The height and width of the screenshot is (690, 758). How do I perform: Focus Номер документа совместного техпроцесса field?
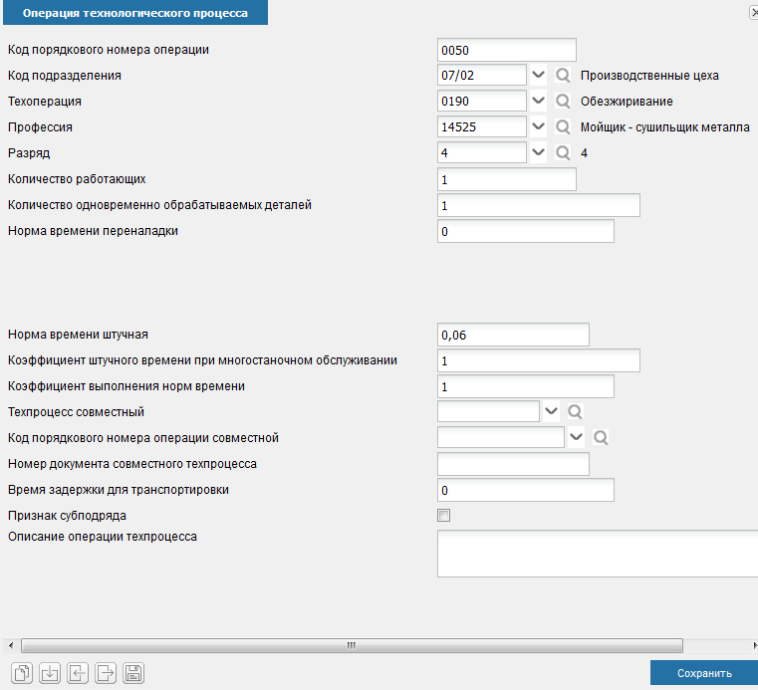pyautogui.click(x=513, y=464)
